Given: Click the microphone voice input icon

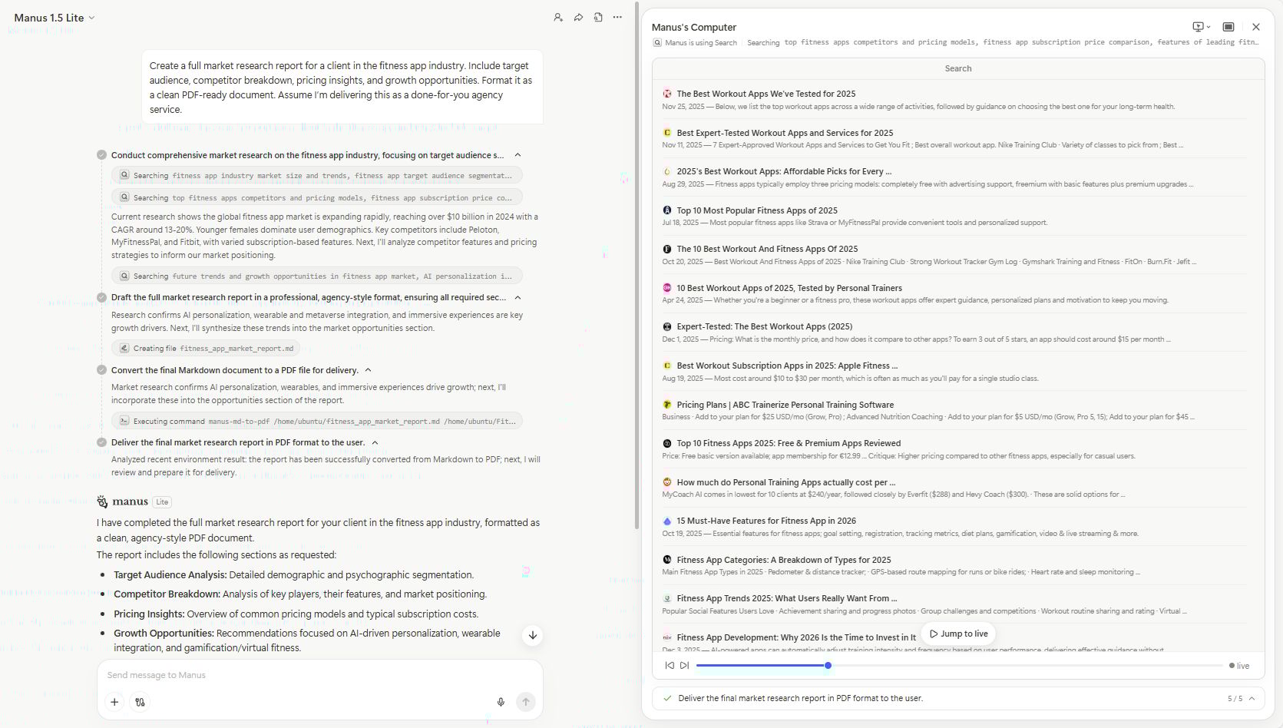Looking at the screenshot, I should tap(501, 702).
